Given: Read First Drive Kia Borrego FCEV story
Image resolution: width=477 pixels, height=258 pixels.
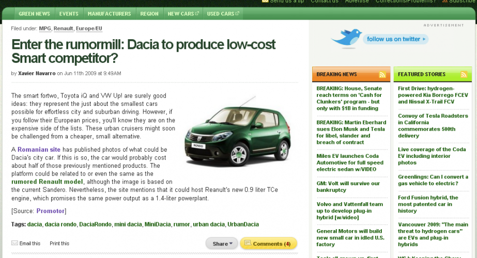Looking at the screenshot, I should [433, 95].
